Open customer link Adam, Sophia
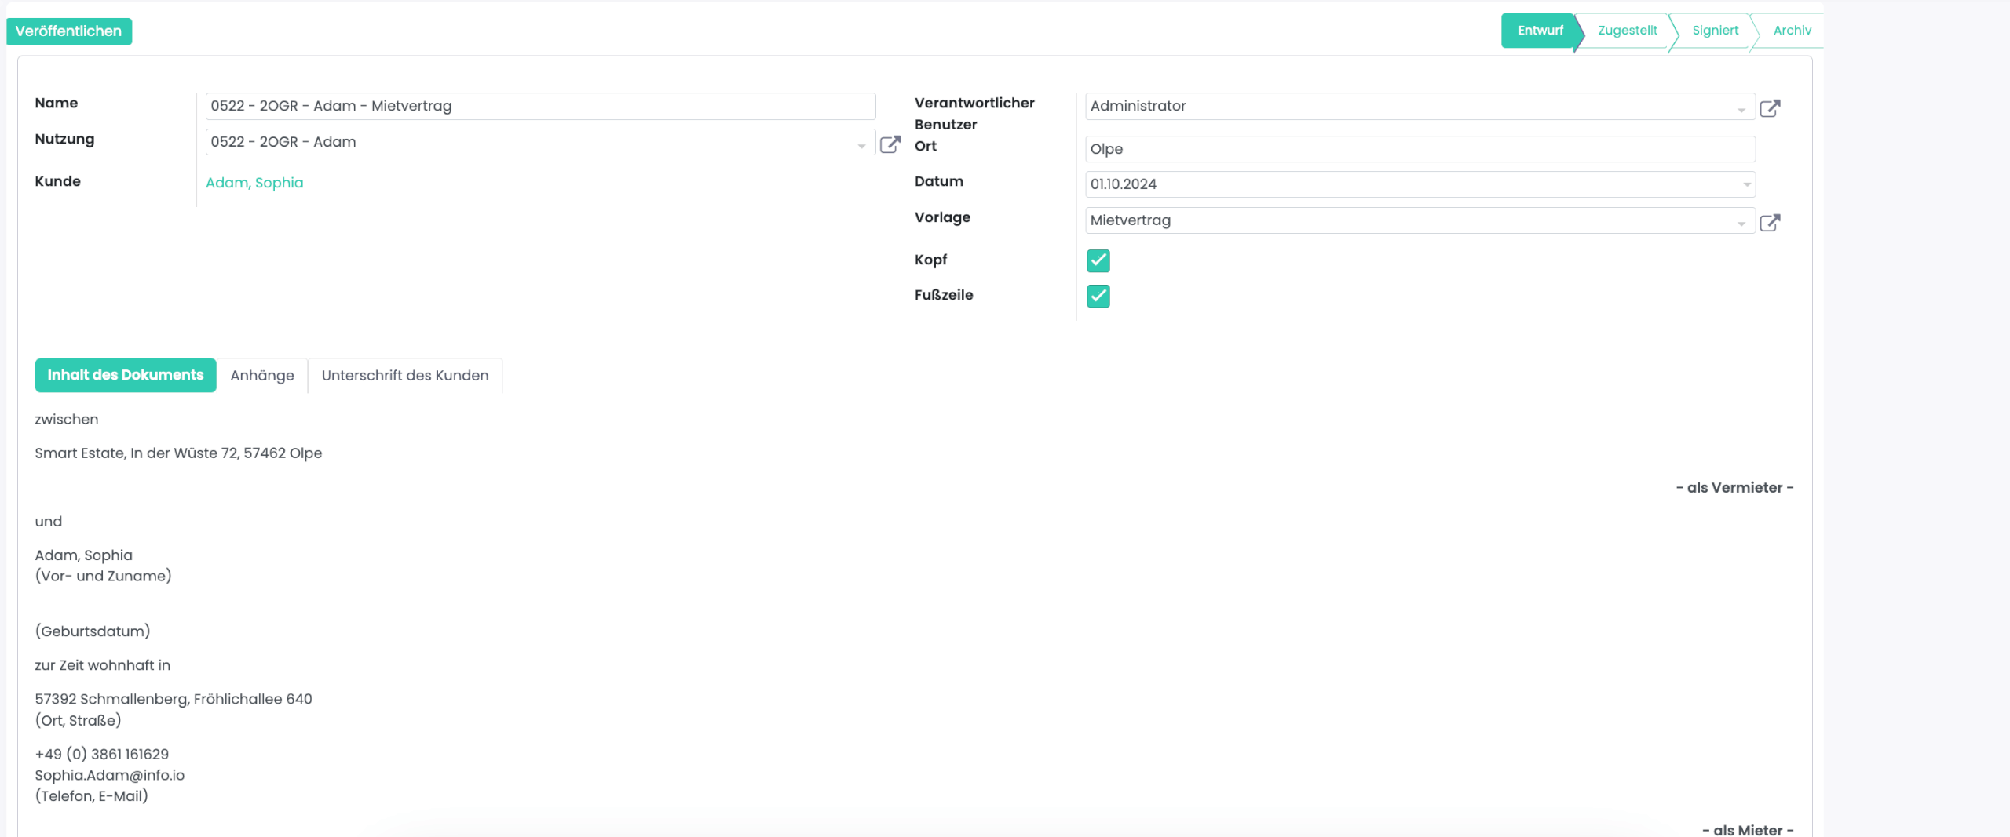This screenshot has height=837, width=2010. point(254,183)
